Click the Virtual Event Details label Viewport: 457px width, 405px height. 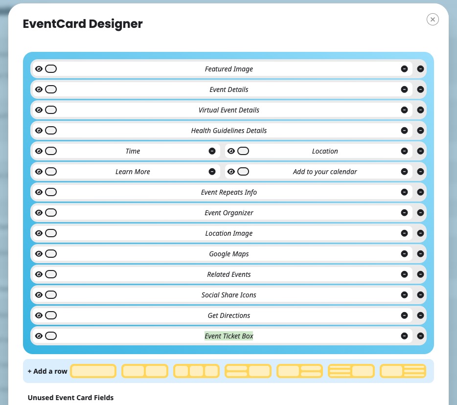(x=229, y=110)
